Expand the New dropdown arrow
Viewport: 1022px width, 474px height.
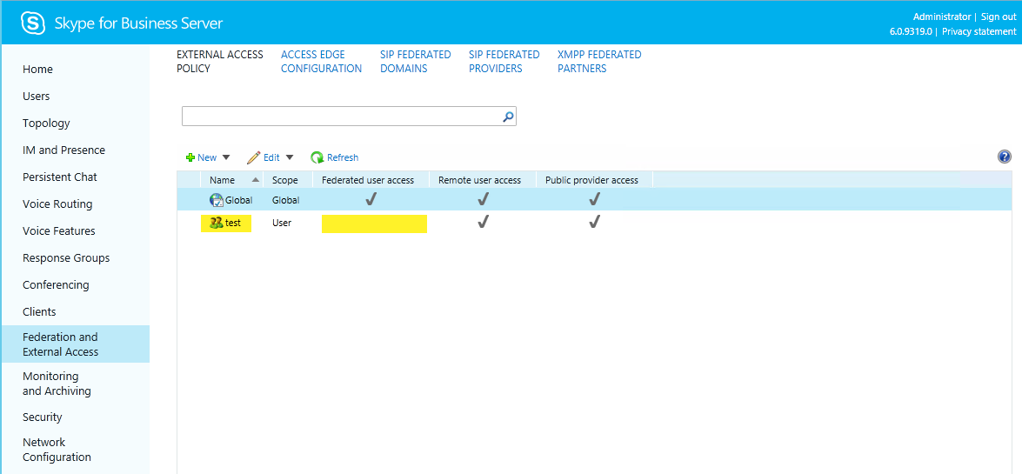(226, 157)
